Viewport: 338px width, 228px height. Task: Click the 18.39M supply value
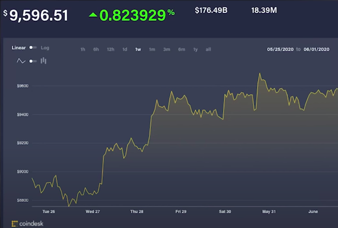click(264, 10)
